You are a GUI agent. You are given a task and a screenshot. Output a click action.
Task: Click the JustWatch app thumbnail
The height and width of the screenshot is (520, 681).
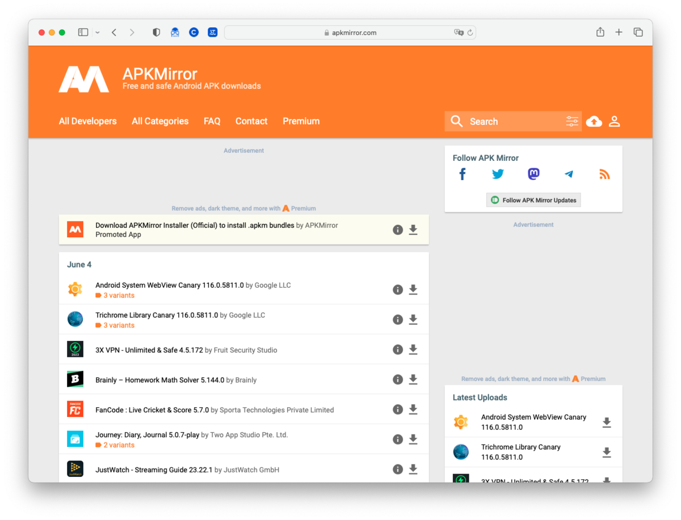(75, 469)
